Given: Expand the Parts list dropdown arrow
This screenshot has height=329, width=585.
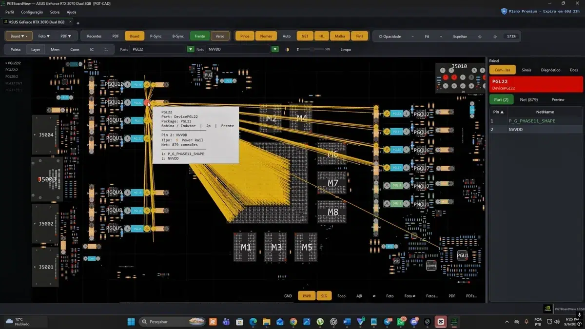Looking at the screenshot, I should click(191, 49).
